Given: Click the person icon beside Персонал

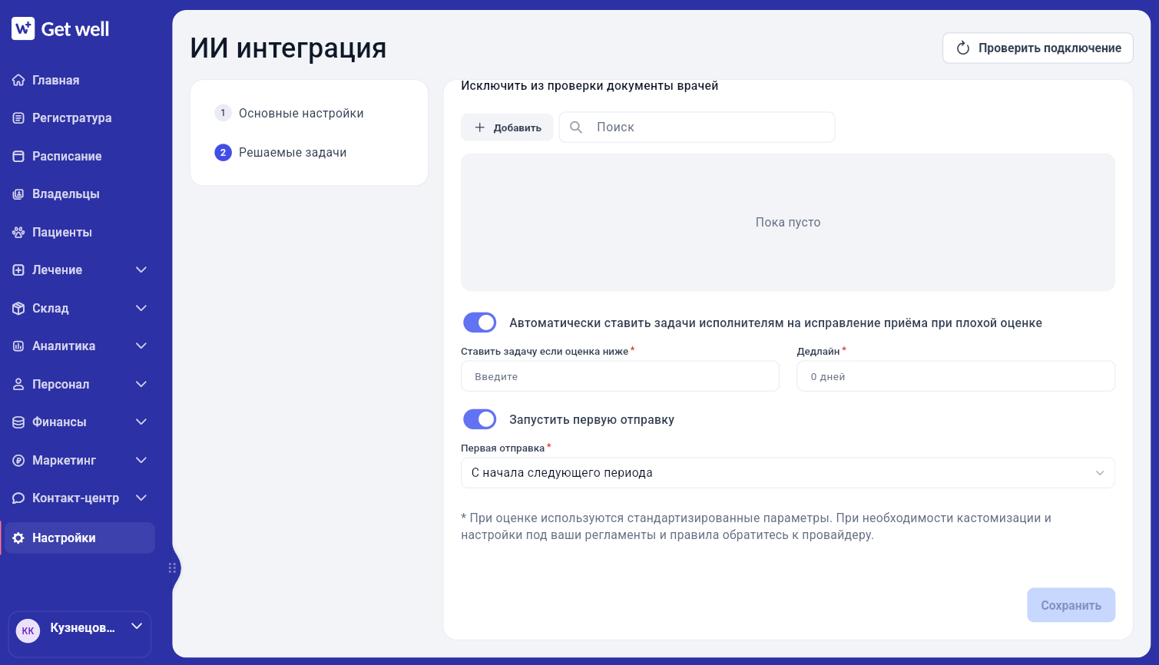Looking at the screenshot, I should pos(18,384).
